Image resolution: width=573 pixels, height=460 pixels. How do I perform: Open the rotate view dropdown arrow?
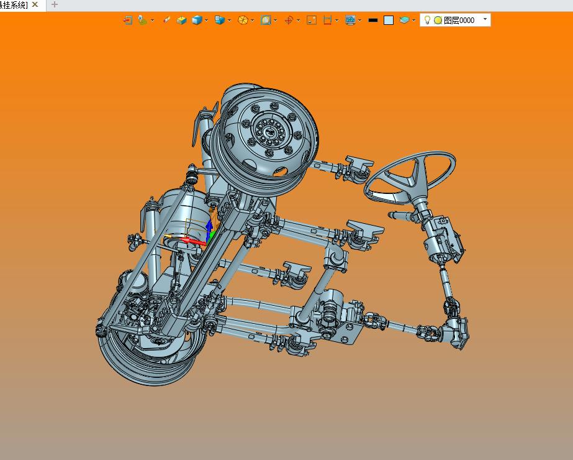click(299, 21)
